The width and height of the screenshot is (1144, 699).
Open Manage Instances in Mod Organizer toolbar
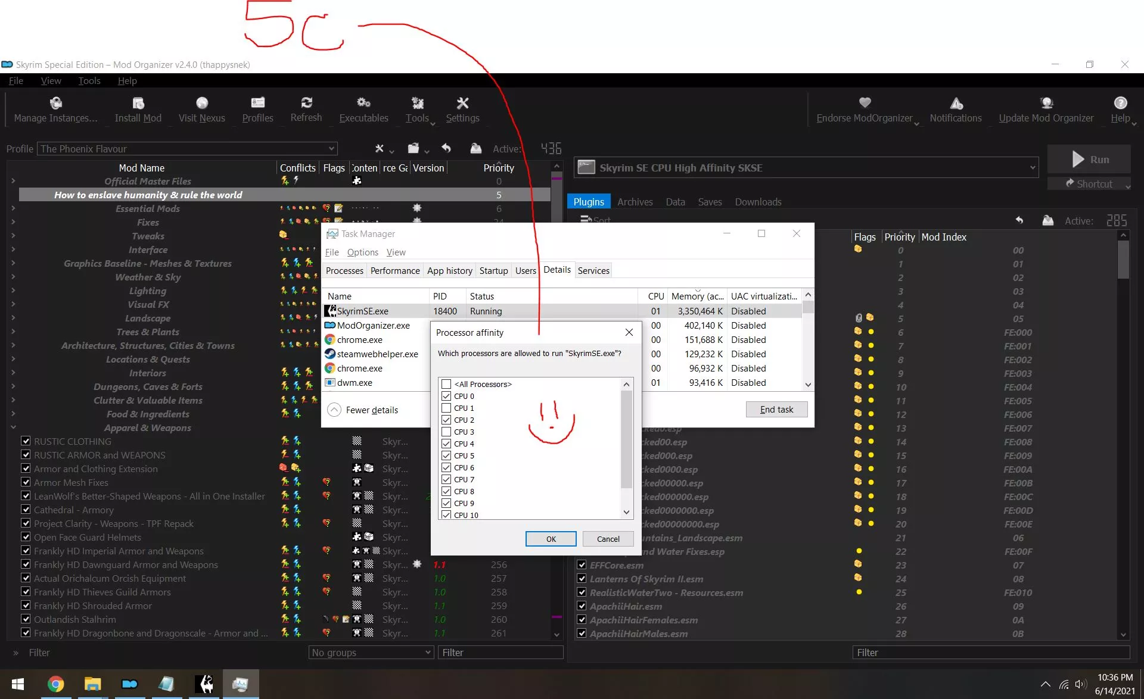point(55,110)
